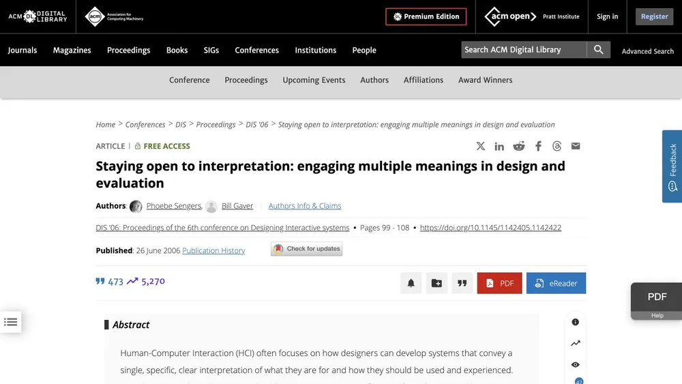Viewport: 682px width, 384px height.
Task: Open the SIGs menu
Action: [x=211, y=50]
